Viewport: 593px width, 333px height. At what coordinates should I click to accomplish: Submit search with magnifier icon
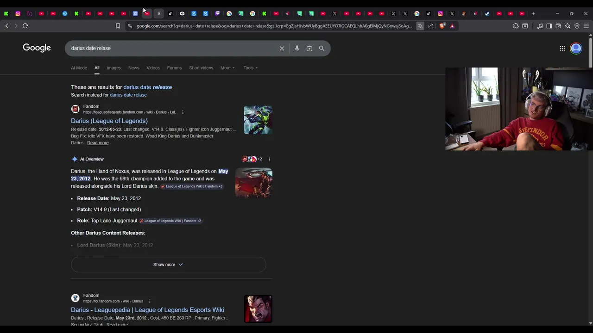point(322,48)
